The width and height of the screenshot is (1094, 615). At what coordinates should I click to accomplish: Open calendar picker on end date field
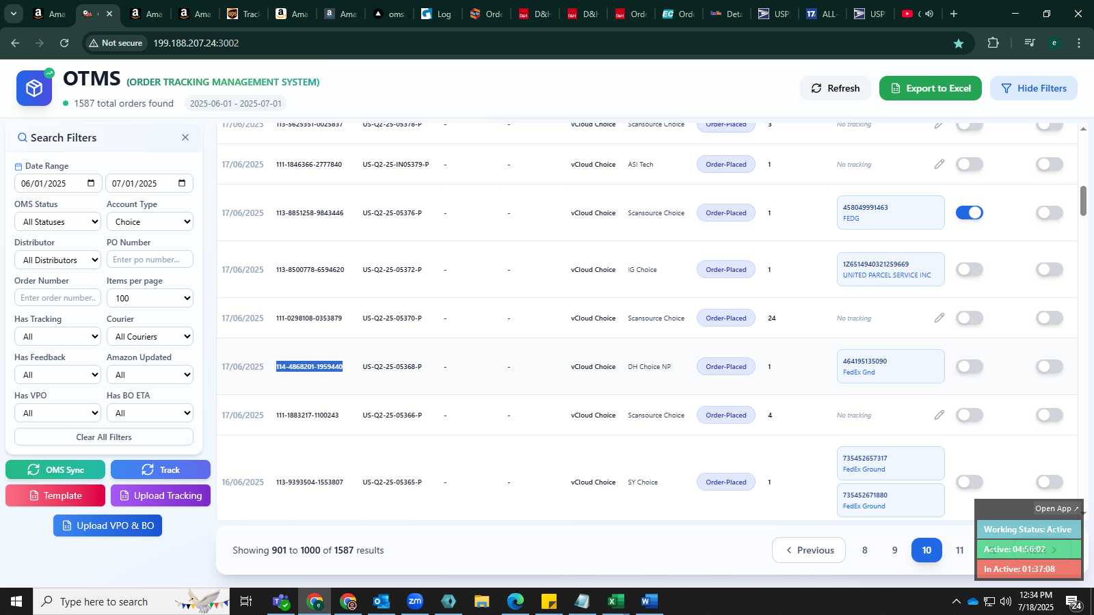[182, 183]
